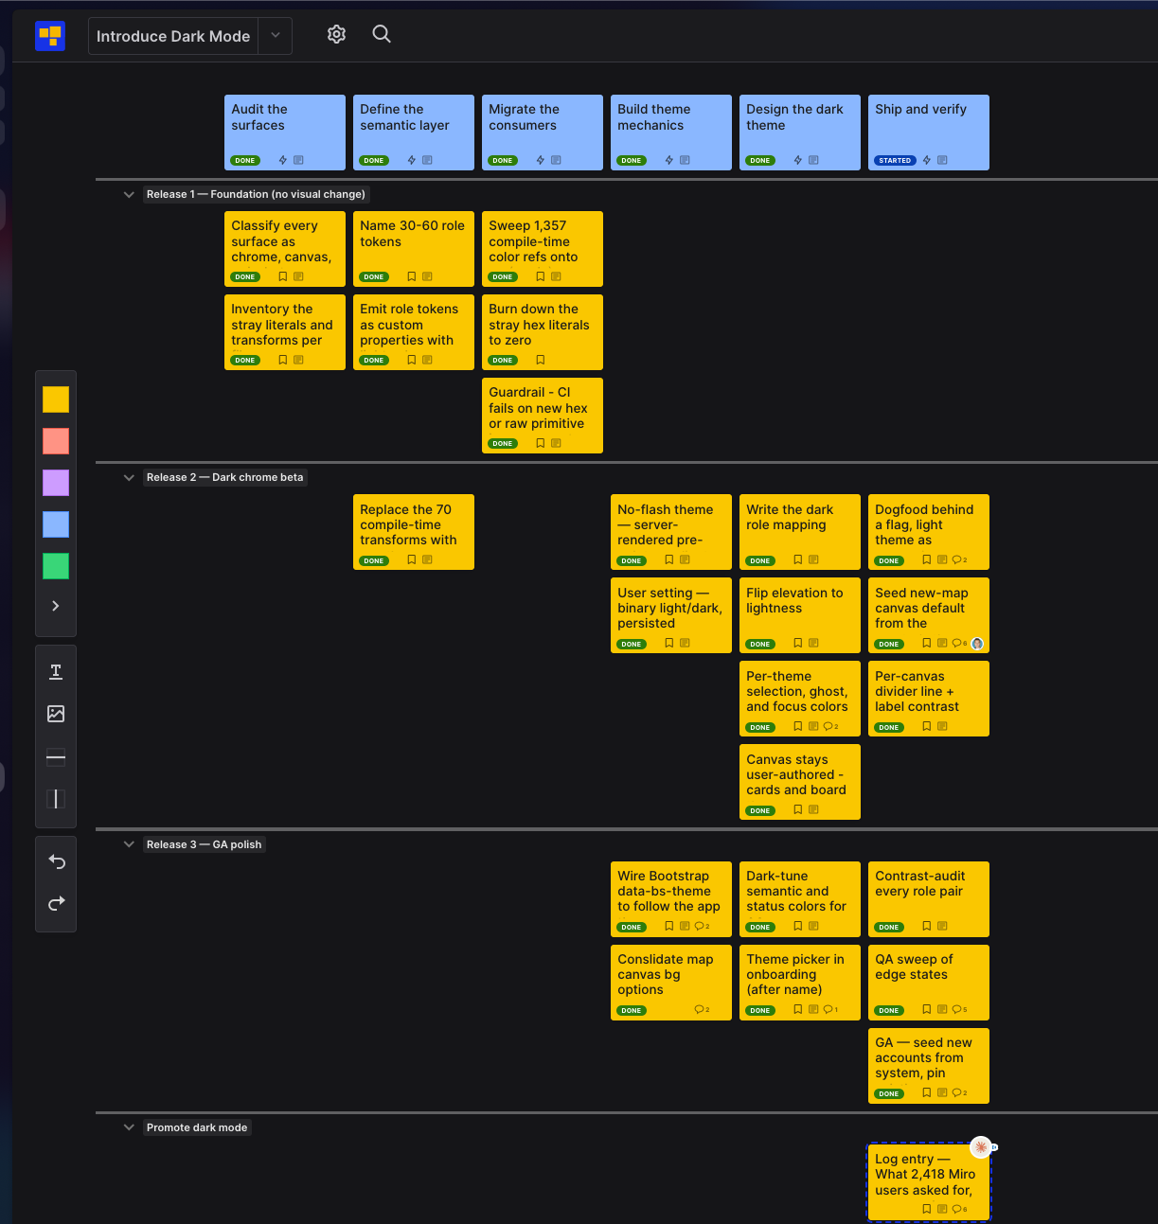This screenshot has height=1224, width=1158.
Task: Open the search tool
Action: (382, 34)
